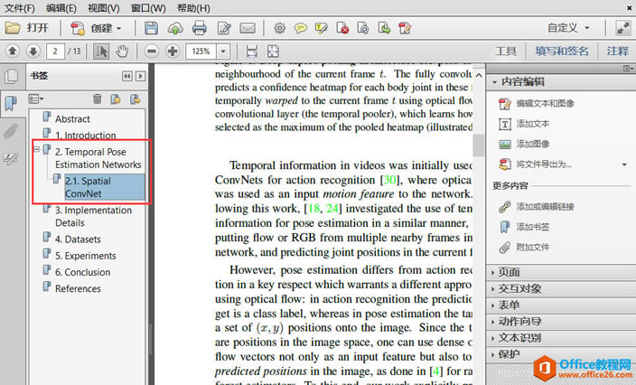This screenshot has width=636, height=385.
Task: Click the 125% zoom value field
Action: (201, 52)
